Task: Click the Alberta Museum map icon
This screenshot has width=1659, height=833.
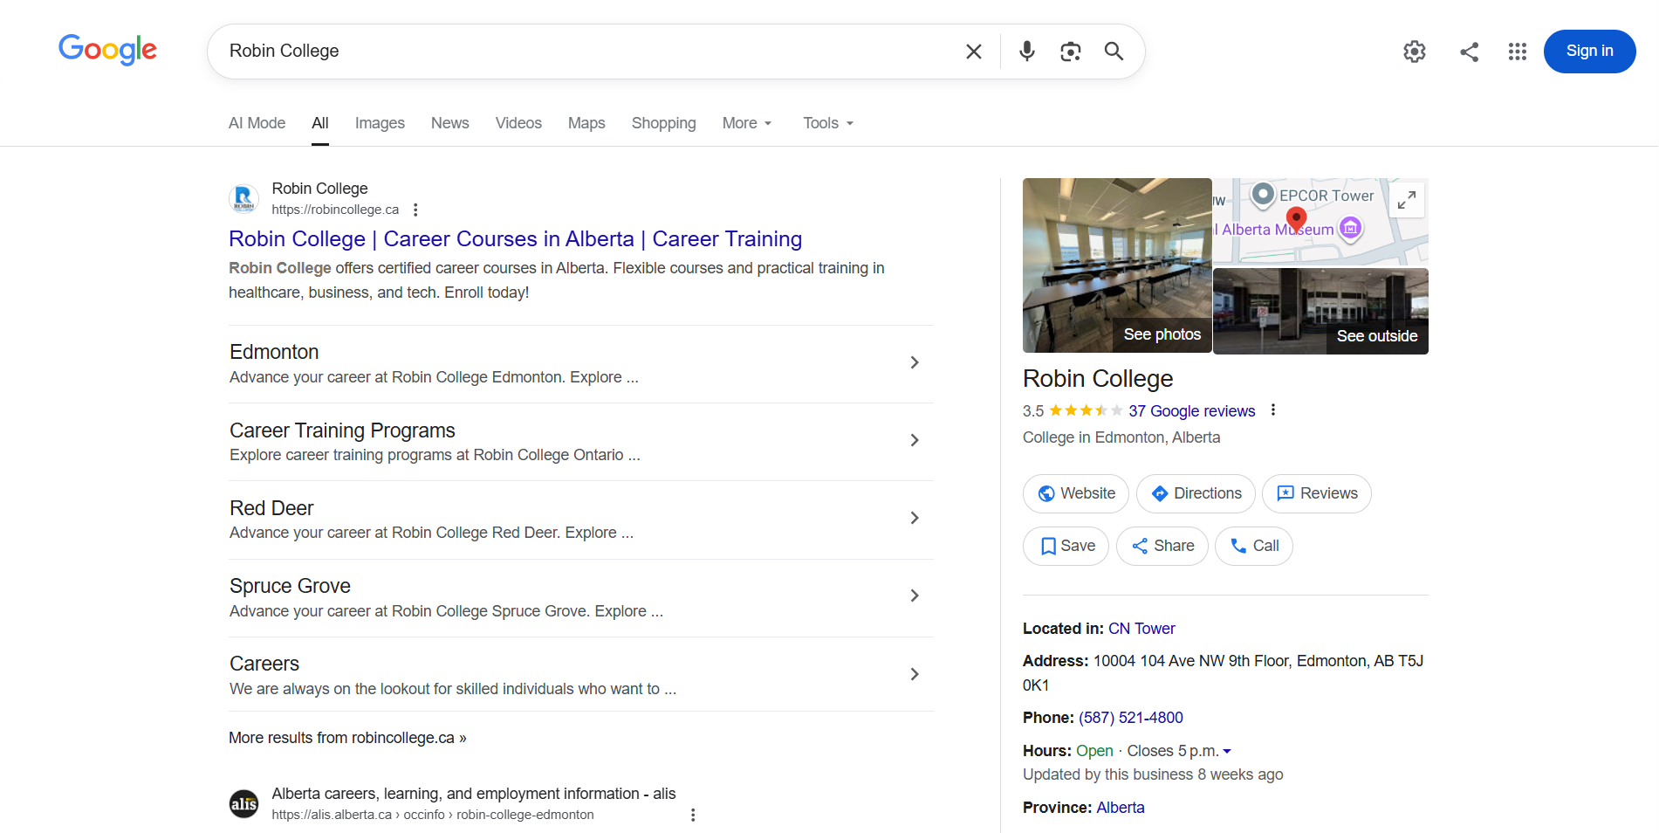Action: (x=1351, y=229)
